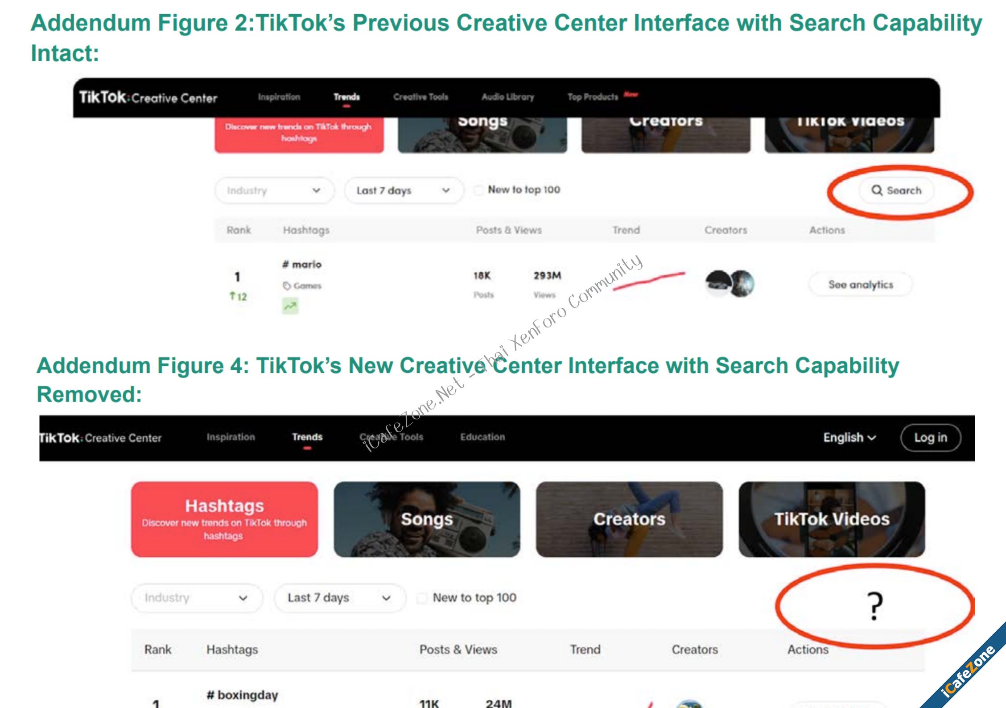Tick the New to top 100 checkbox in lower figure
The image size is (1006, 708).
tap(421, 598)
